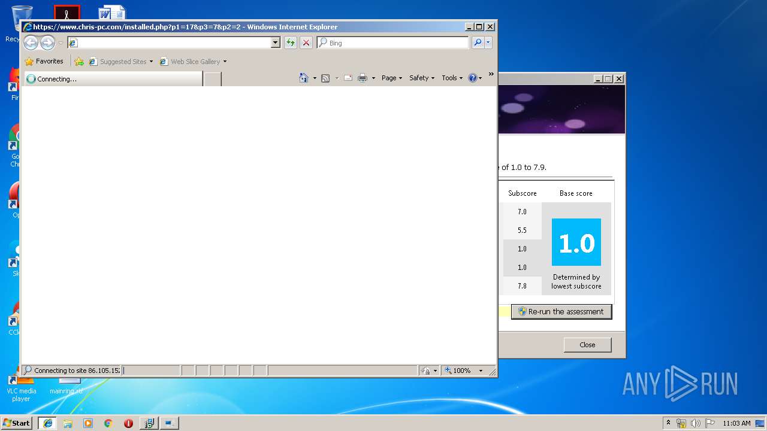Launch media player taskbar icon
The image size is (767, 431).
[88, 423]
